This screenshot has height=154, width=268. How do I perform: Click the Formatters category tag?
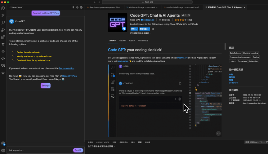click(x=242, y=61)
